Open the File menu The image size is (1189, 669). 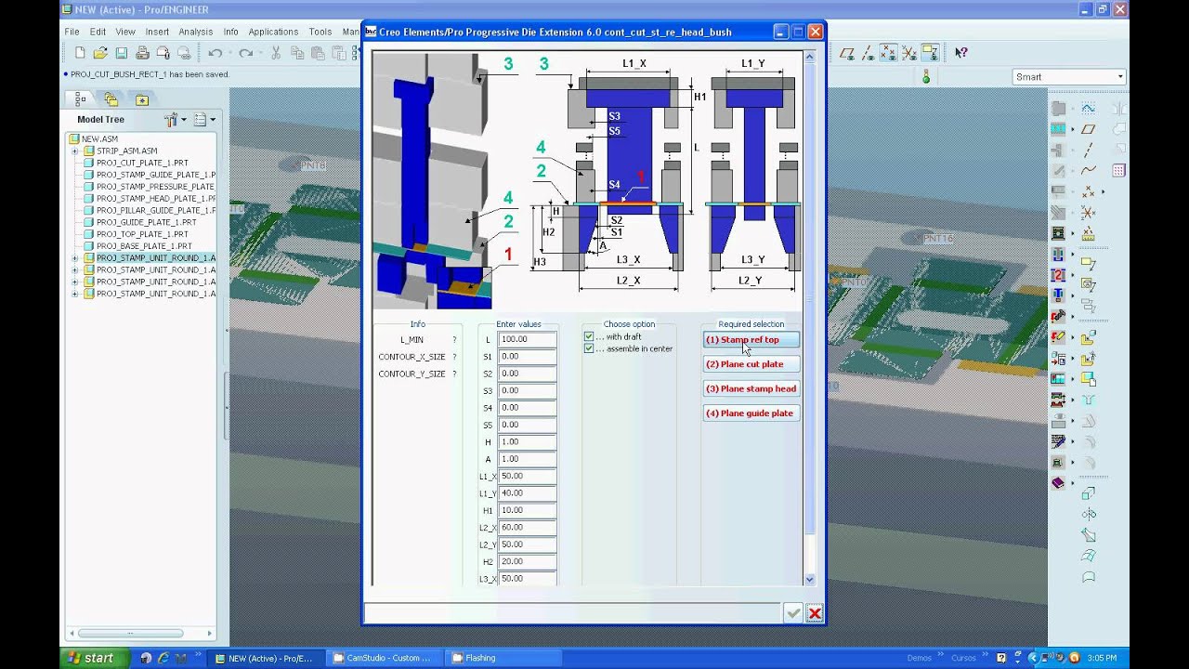(x=72, y=32)
